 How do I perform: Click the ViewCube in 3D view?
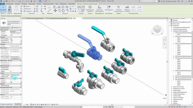pos(157,29)
